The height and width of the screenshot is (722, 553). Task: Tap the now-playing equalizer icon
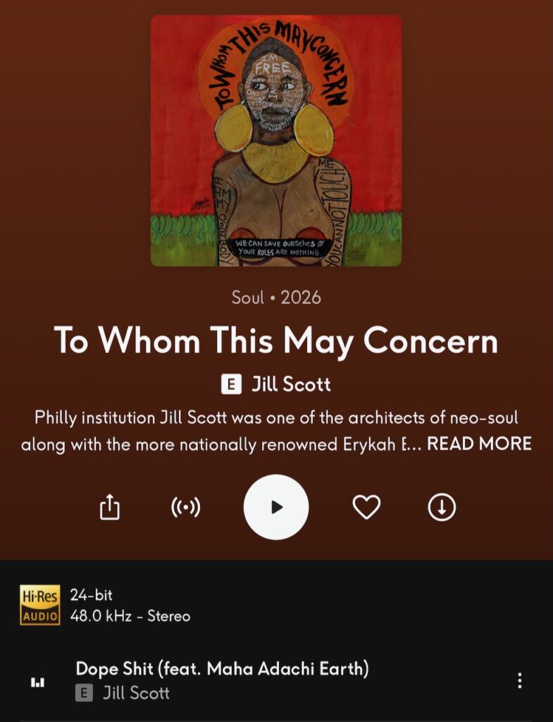37,682
